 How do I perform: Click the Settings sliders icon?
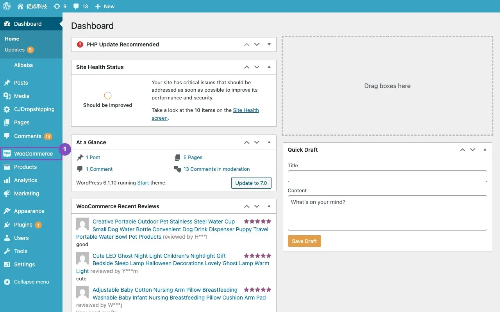pos(7,264)
